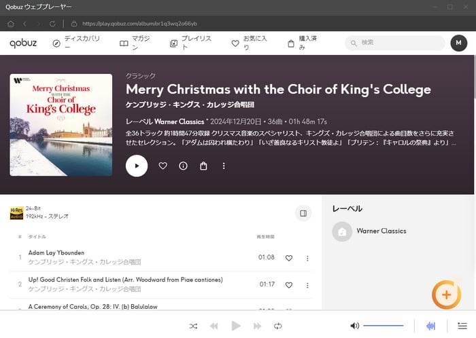The height and width of the screenshot is (338, 476).
Task: Play track Adam Lay Ybounden
Action: [56, 252]
